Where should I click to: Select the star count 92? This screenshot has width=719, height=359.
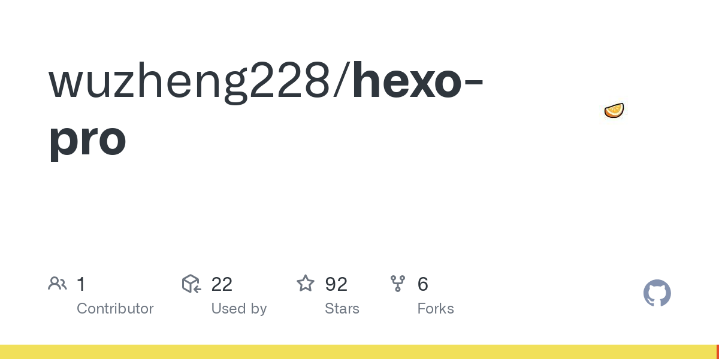pos(336,284)
